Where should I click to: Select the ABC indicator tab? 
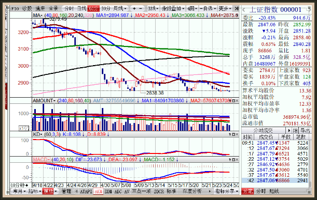[x=118, y=191]
